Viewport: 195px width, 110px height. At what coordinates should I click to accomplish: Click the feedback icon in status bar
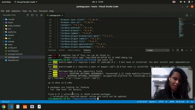point(188,102)
